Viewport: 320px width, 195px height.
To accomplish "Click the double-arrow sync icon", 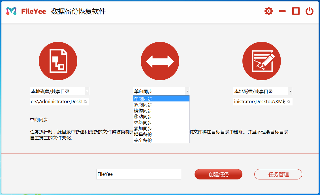I will coord(160,61).
